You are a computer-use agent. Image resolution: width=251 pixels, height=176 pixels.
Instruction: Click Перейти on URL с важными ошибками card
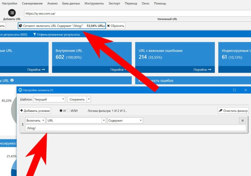202,70
